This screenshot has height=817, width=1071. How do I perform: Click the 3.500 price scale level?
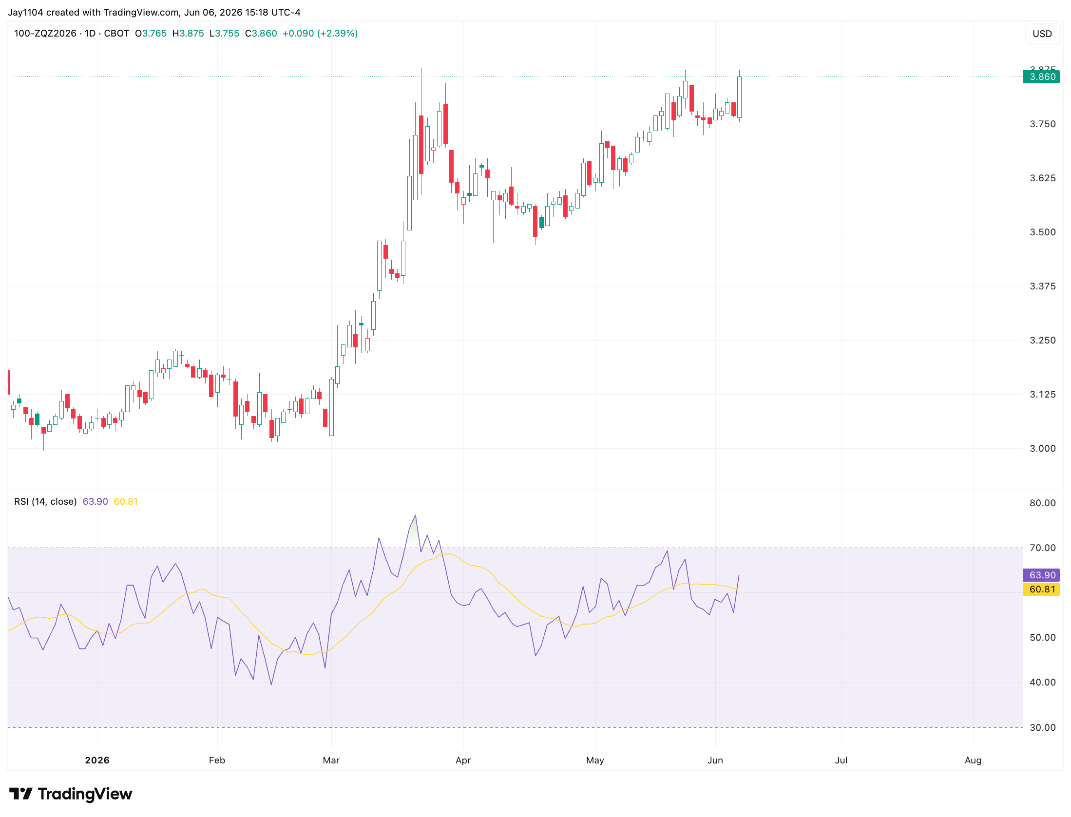click(x=1042, y=232)
